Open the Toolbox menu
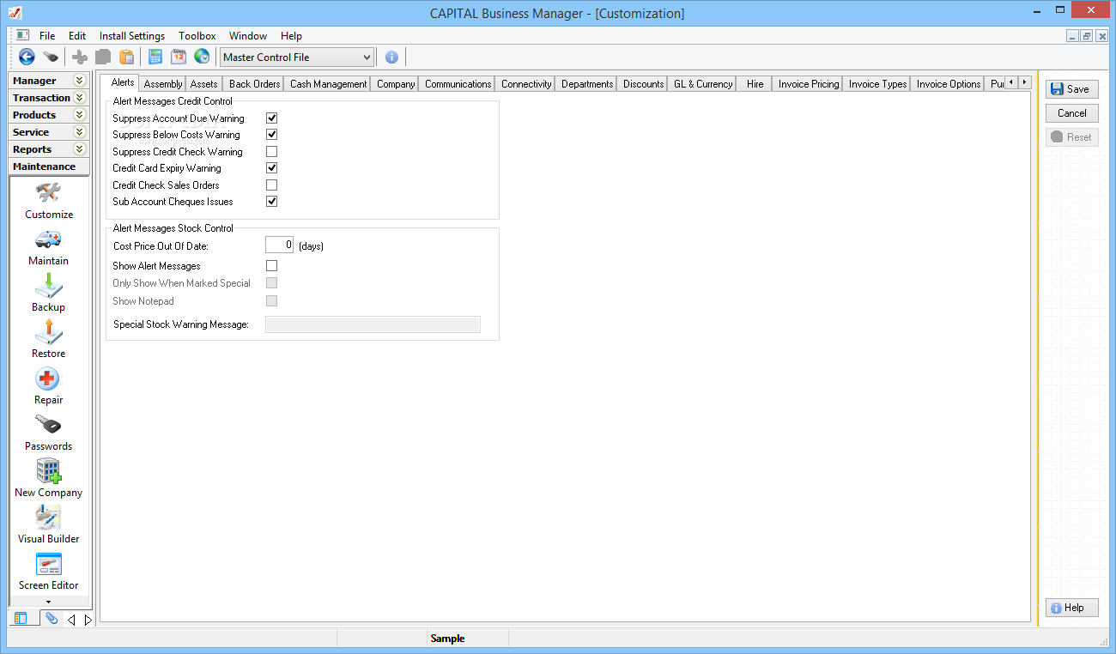Viewport: 1116px width, 654px height. click(197, 36)
